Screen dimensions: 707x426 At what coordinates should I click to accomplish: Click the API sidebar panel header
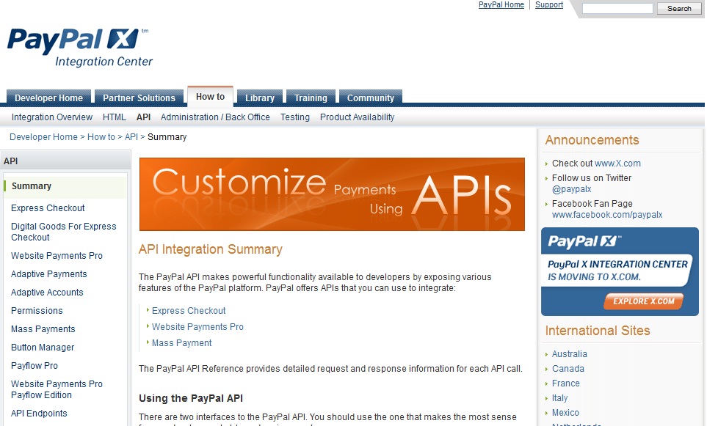click(65, 161)
